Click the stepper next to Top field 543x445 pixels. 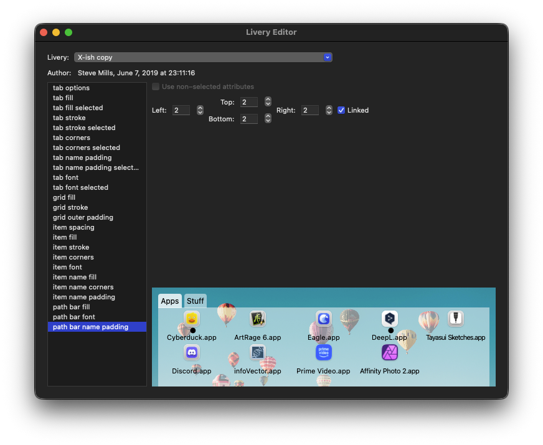tap(268, 101)
